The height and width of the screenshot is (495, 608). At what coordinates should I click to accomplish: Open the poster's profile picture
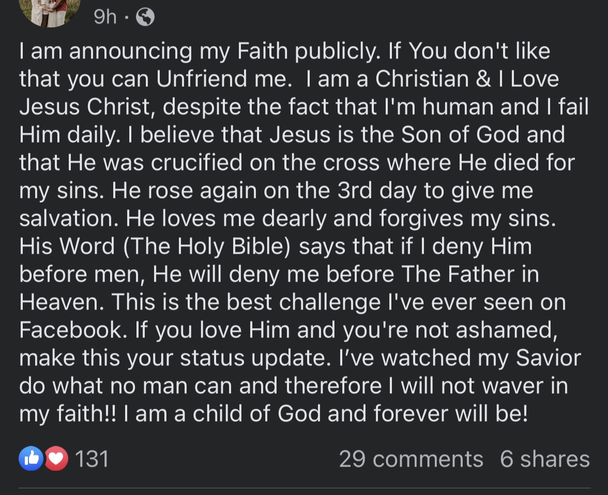tap(50, 11)
